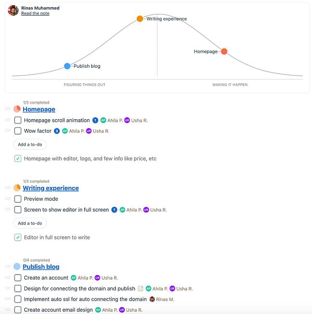The image size is (312, 314).
Task: Add a to-do under Writing experience
Action: [x=30, y=223]
